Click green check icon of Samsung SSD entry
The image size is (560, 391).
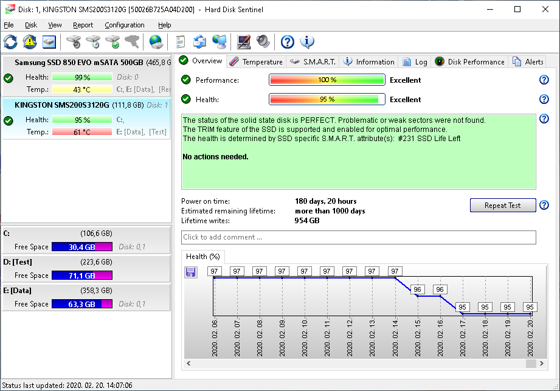pos(9,78)
